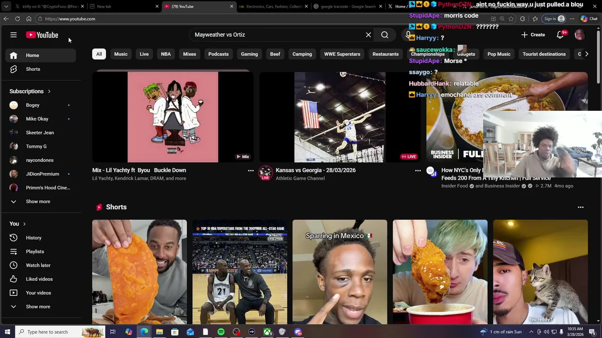Expand the Subscriptions section arrow
This screenshot has height=338, width=602.
[49, 92]
